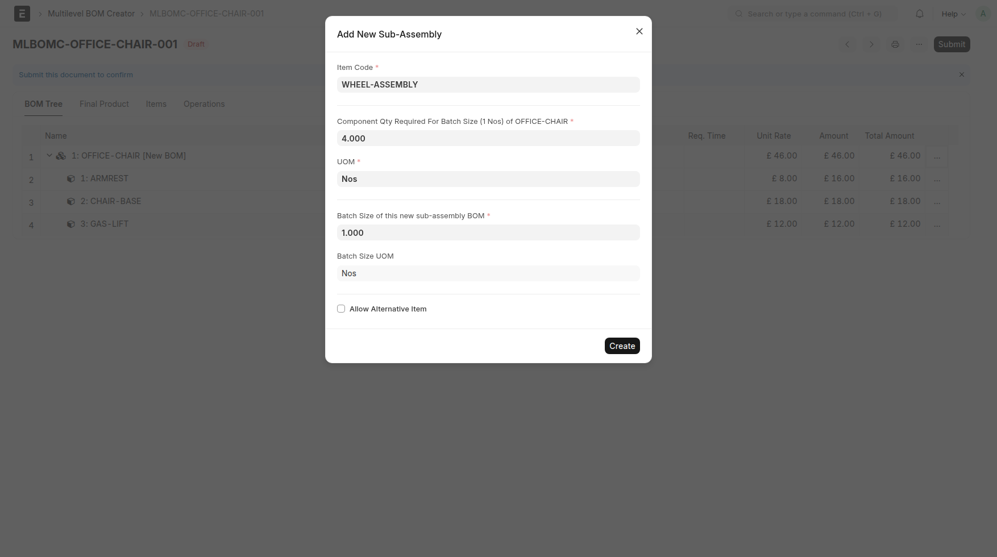Click the Batch Size input showing 1.000
This screenshot has width=997, height=557.
488,232
